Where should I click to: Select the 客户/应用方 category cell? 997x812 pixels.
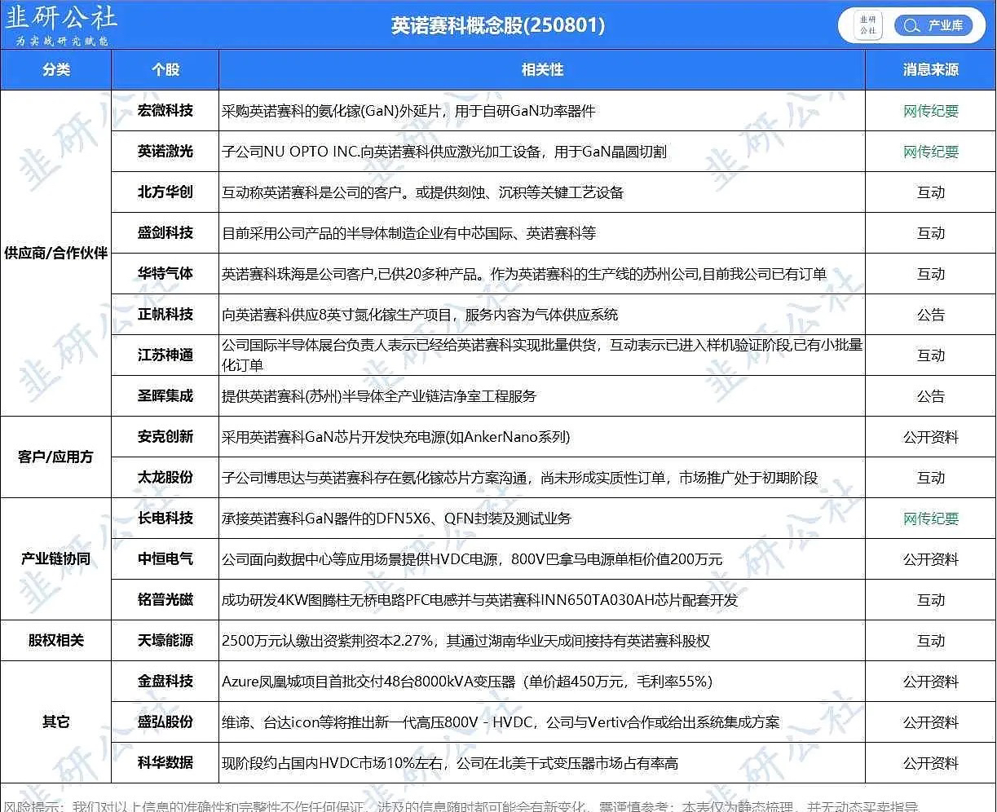coord(56,457)
